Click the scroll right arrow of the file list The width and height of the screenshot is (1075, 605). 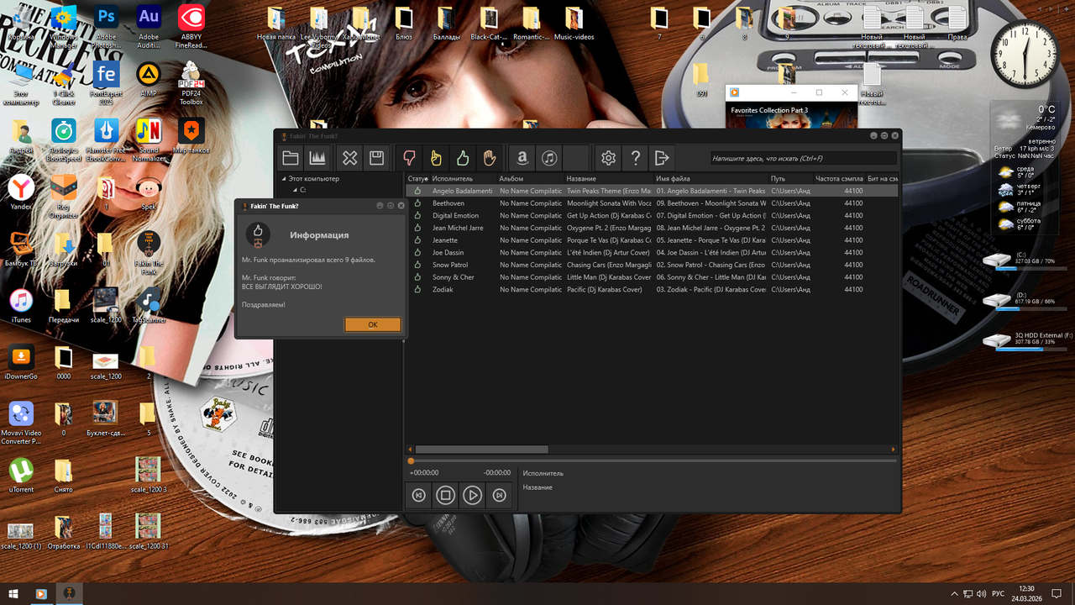[894, 450]
